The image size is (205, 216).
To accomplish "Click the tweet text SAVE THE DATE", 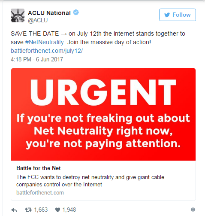I will tap(35, 34).
